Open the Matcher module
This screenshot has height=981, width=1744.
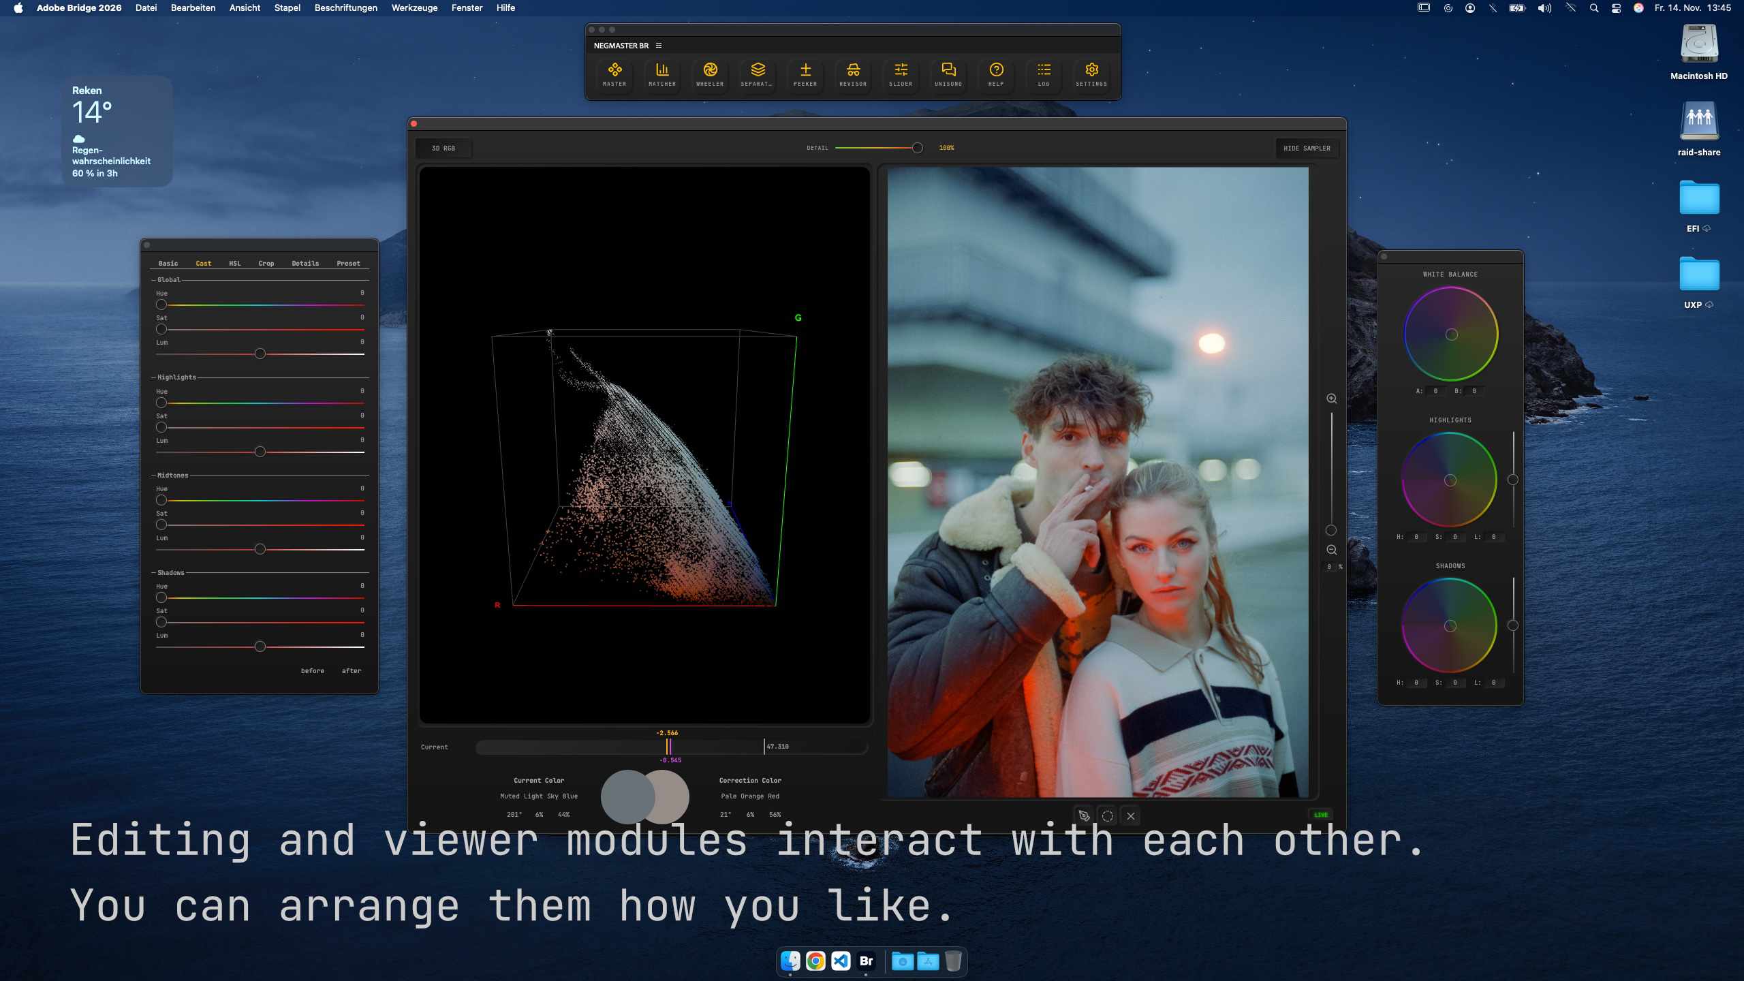click(661, 74)
